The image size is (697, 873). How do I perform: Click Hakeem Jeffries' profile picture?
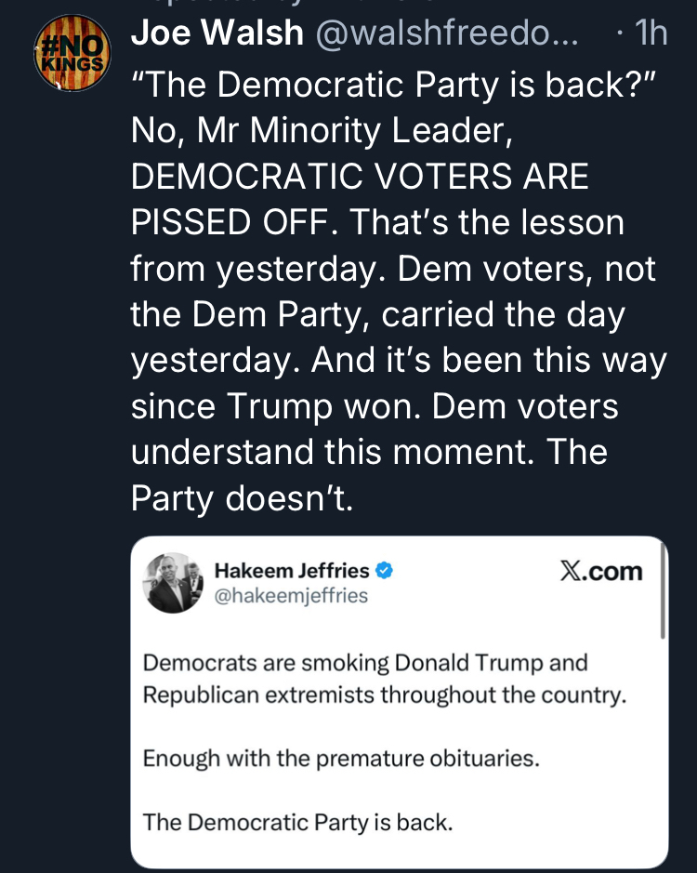coord(172,583)
